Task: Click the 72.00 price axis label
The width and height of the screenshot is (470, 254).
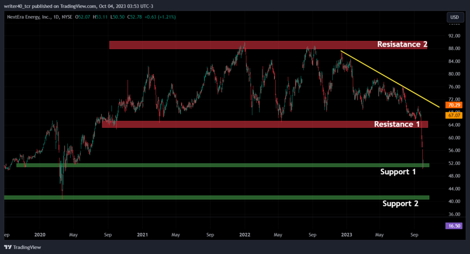Action: tap(454, 99)
